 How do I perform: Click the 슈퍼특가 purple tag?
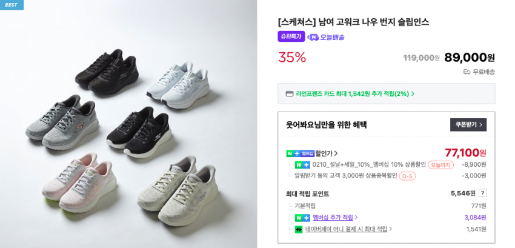click(291, 37)
